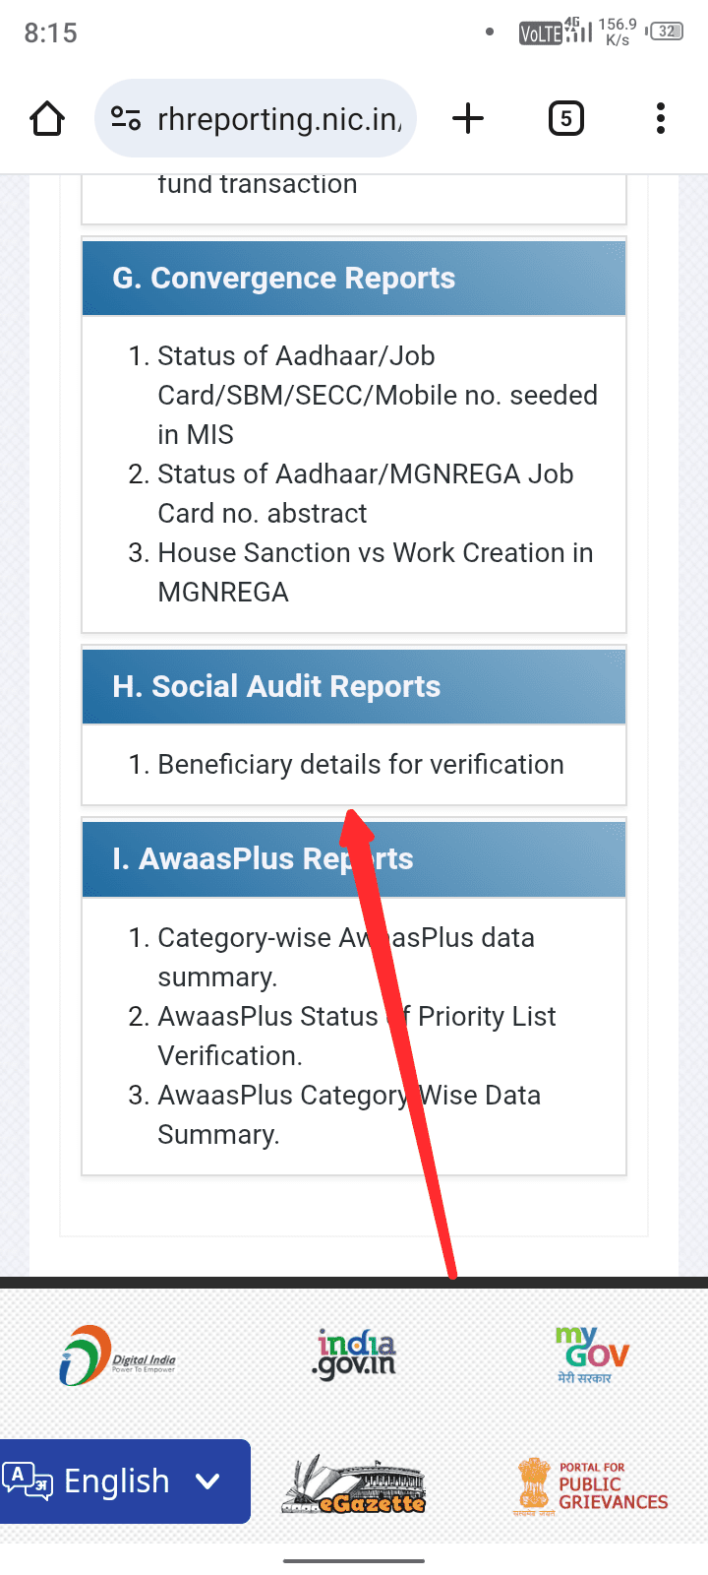Open the tab switcher showing 5 tabs
Viewport: 708px width, 1575px height.
[x=565, y=119]
